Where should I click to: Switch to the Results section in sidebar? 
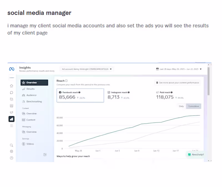pos(31,89)
